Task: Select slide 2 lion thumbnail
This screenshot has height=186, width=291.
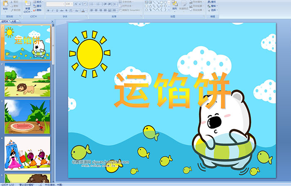Action: pos(27,80)
